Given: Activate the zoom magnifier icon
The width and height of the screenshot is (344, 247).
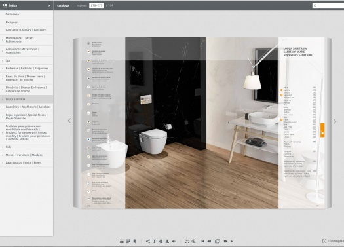Looking at the screenshot, I should click(x=193, y=241).
